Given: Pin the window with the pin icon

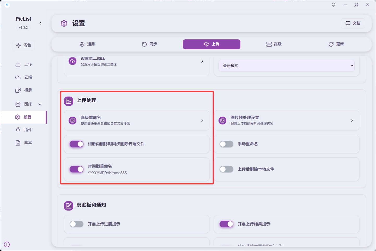Looking at the screenshot, I should pos(333,5).
